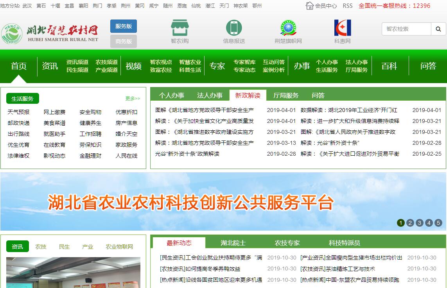Switch to the 商务版 version
Viewport: 447px width, 288px height.
point(124,41)
